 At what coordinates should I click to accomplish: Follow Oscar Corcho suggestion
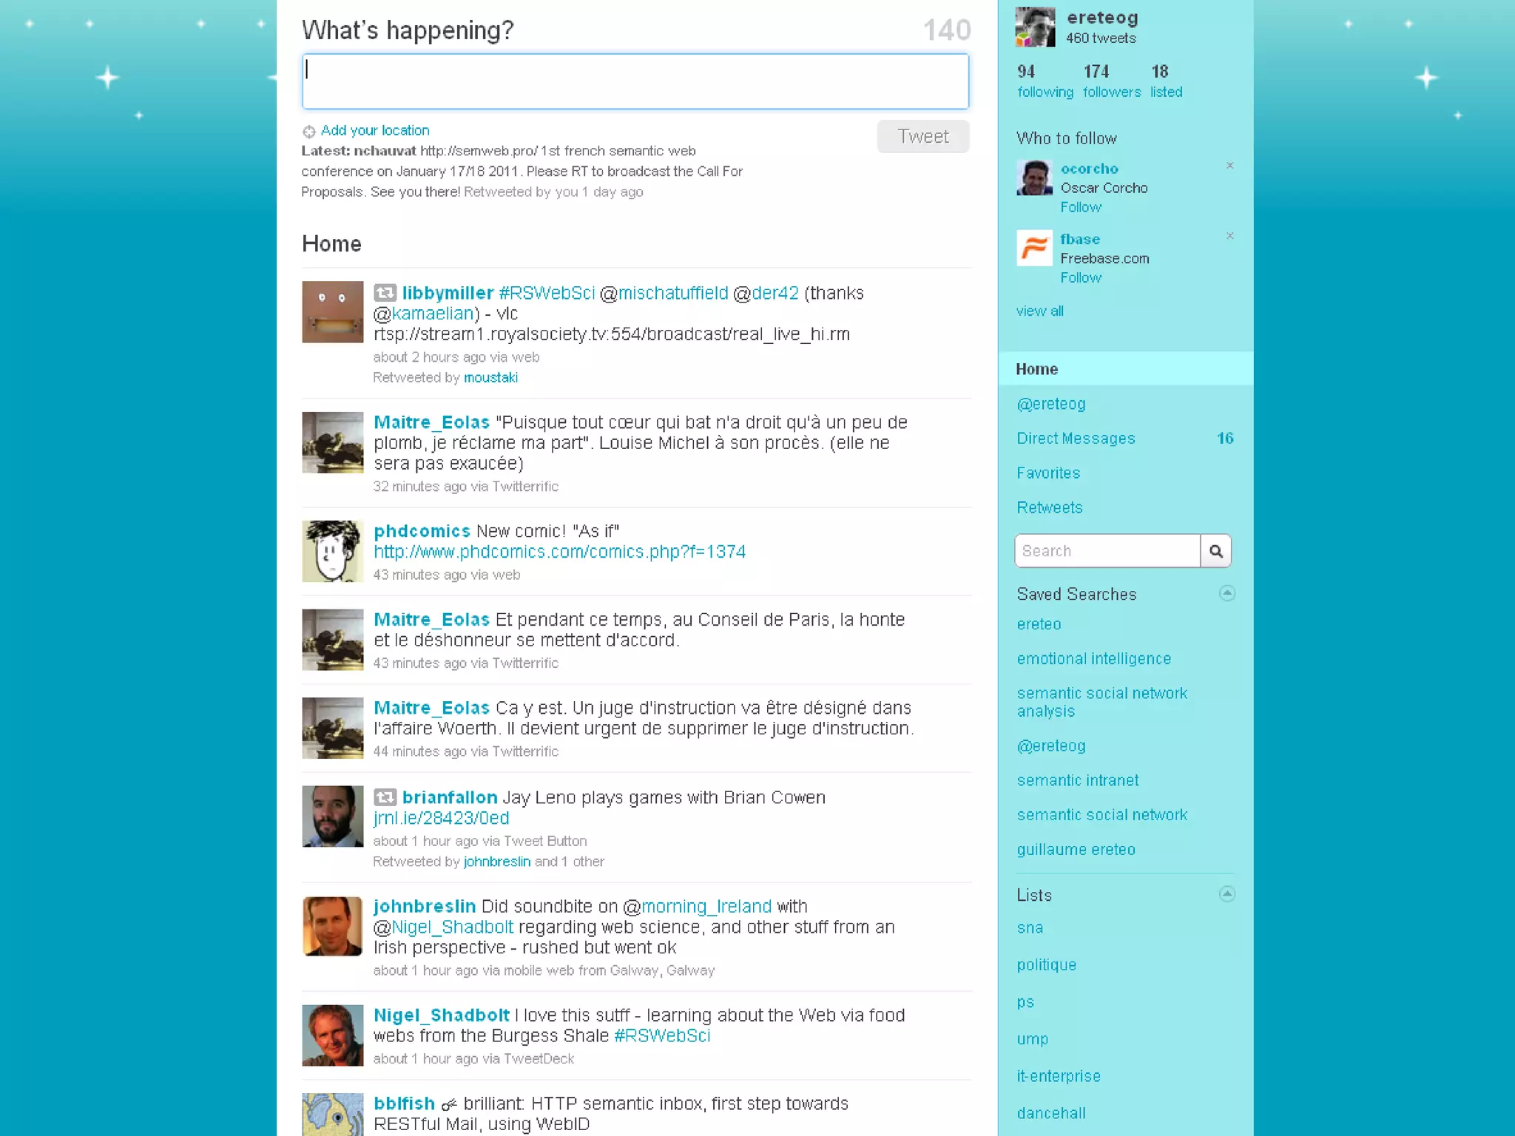point(1081,208)
